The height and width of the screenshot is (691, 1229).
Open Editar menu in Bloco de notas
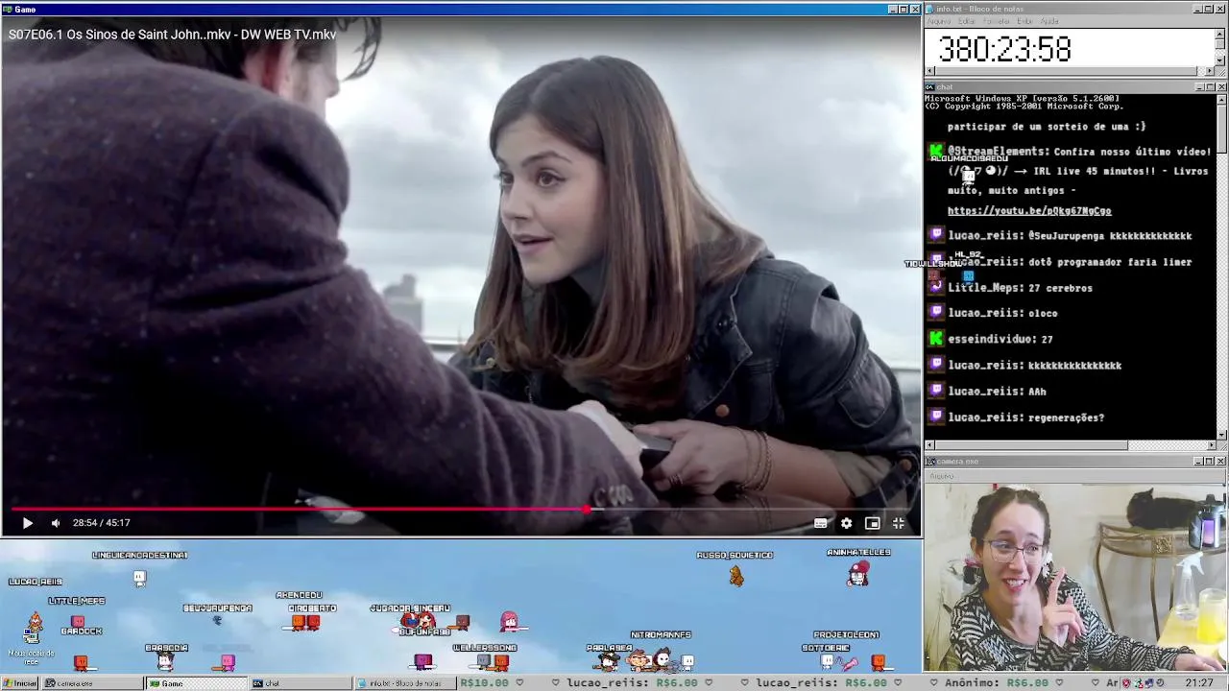point(967,21)
